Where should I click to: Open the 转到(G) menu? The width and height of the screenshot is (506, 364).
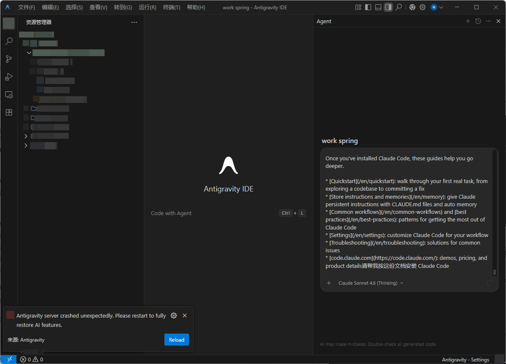(123, 7)
